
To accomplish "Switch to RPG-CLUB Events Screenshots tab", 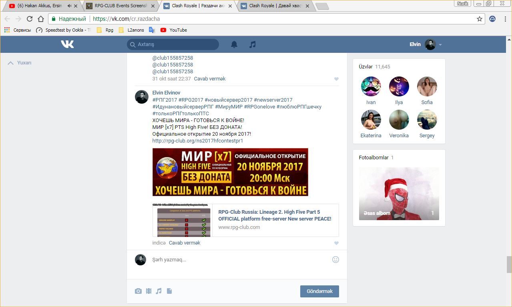I will [120, 6].
